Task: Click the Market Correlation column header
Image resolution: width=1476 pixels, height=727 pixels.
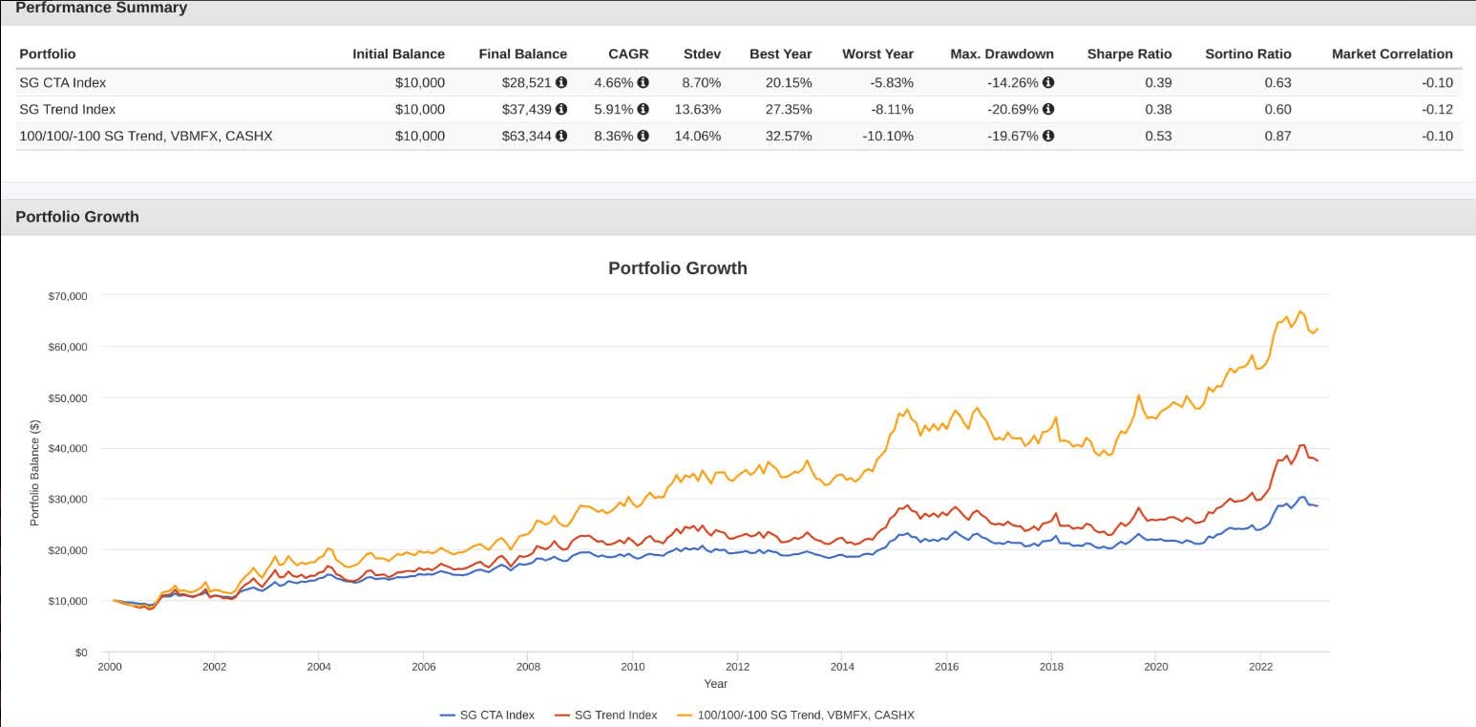Action: (x=1392, y=54)
